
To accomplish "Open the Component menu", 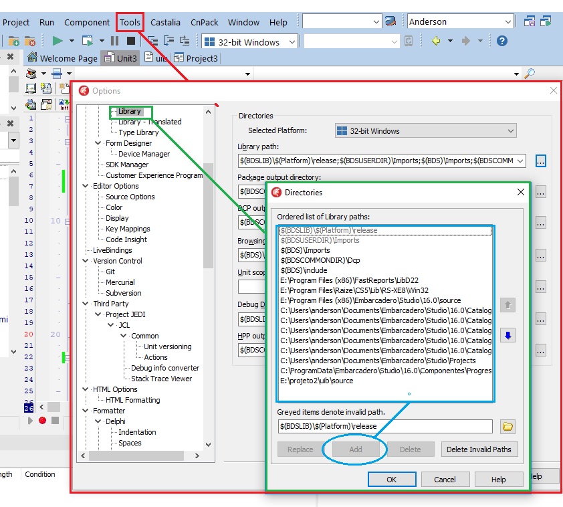I will pyautogui.click(x=87, y=22).
